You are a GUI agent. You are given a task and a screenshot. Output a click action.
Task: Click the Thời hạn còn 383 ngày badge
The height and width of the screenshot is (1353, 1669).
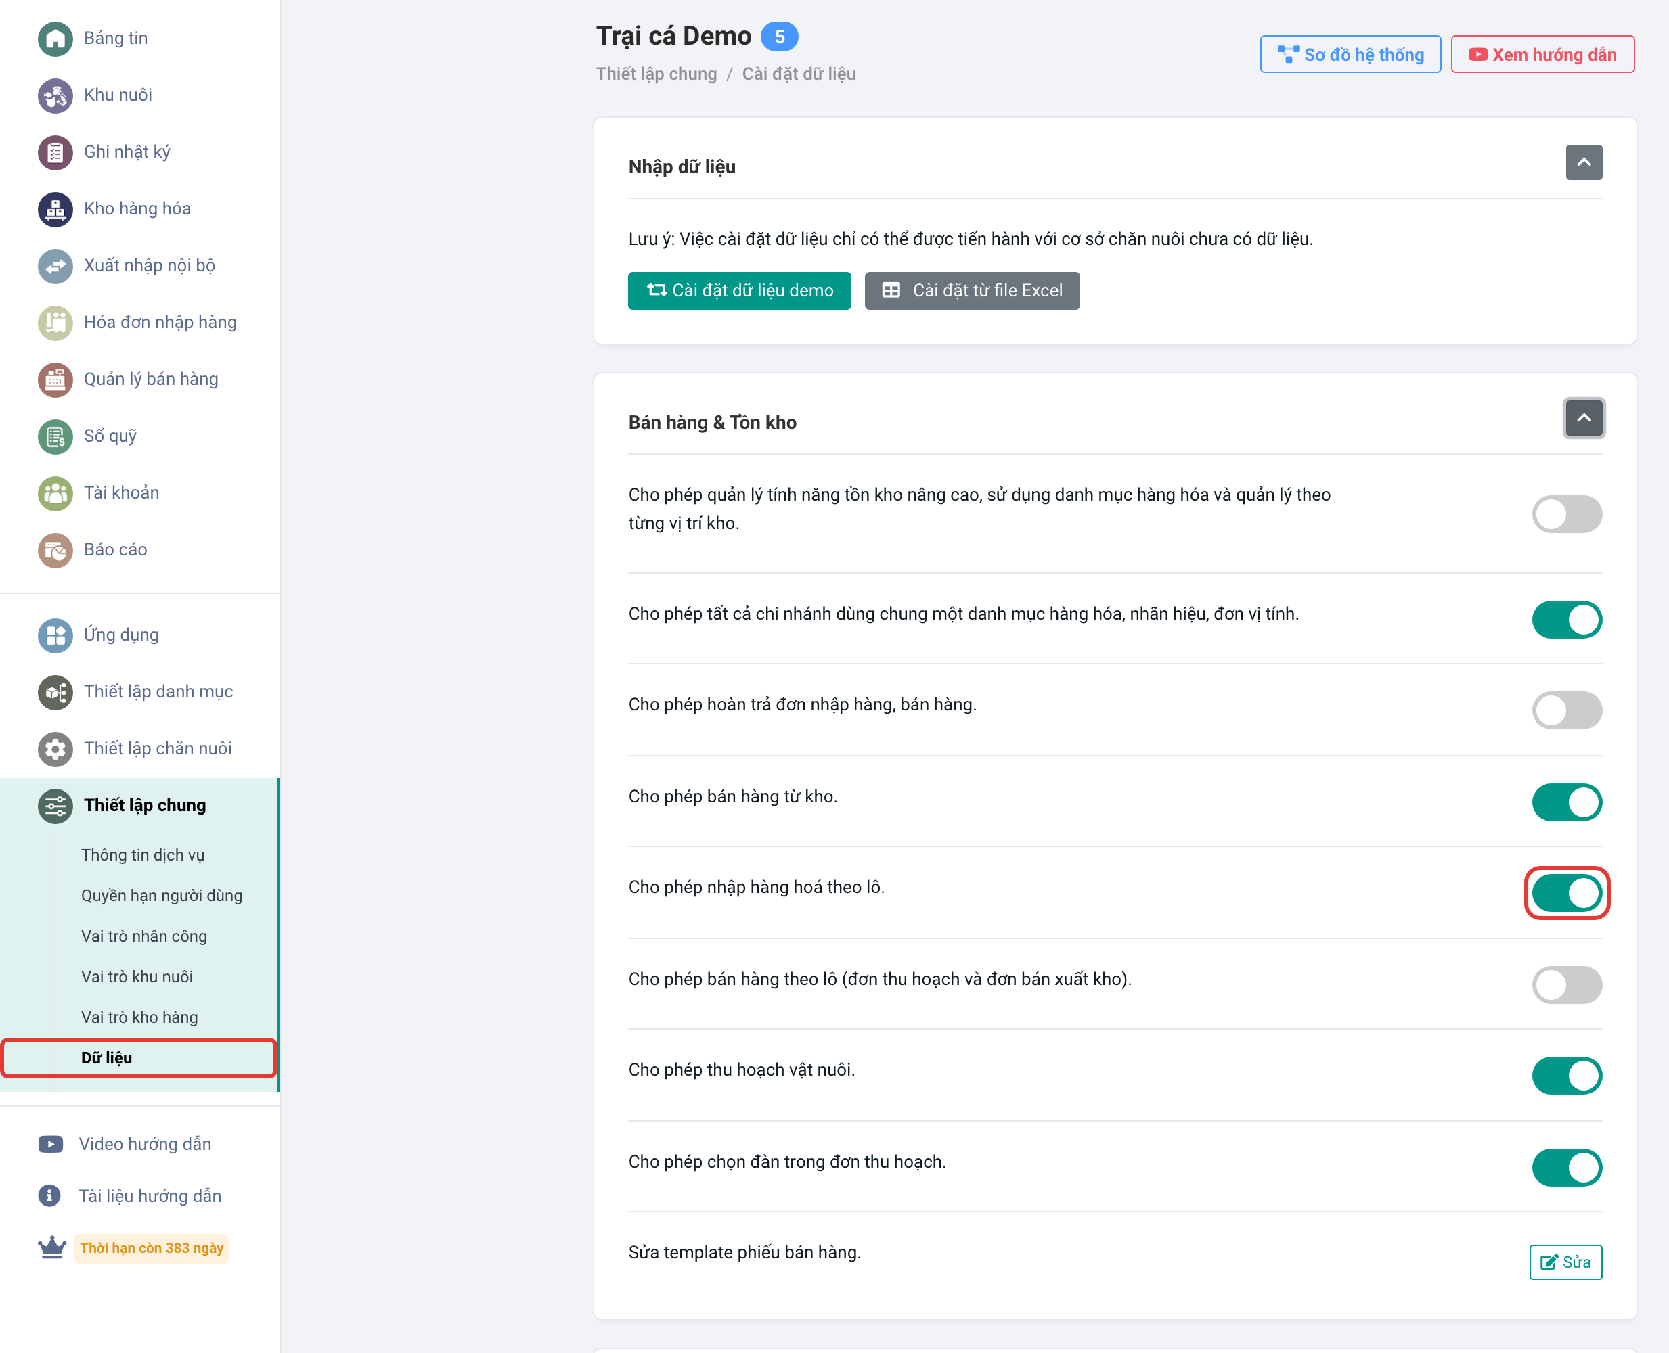coord(152,1247)
